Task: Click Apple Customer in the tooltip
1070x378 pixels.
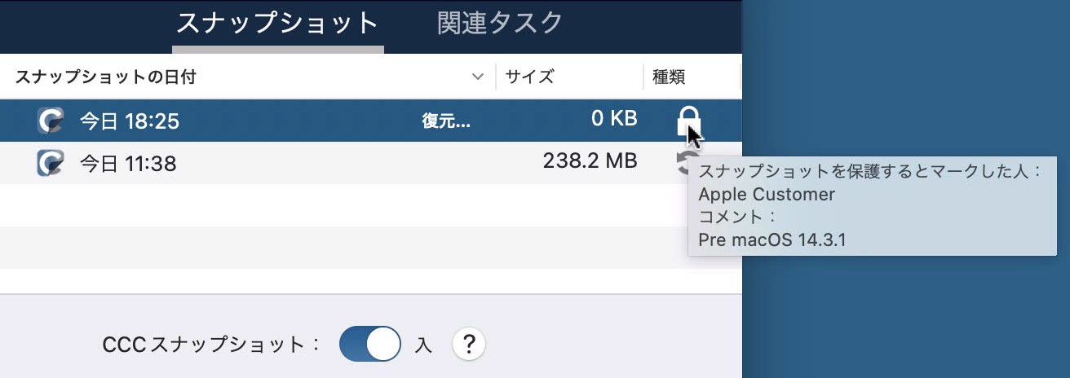Action: click(767, 195)
